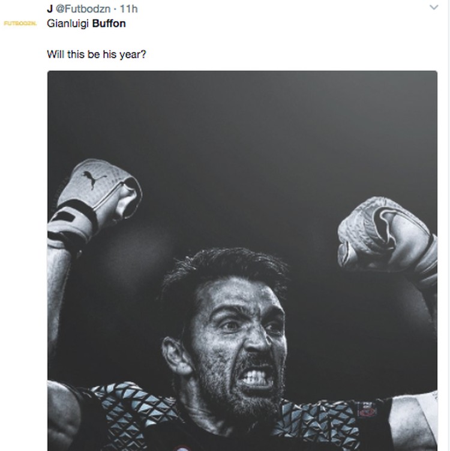Click the vertical watermark beside left glove
450x451 pixels.
[x=58, y=193]
